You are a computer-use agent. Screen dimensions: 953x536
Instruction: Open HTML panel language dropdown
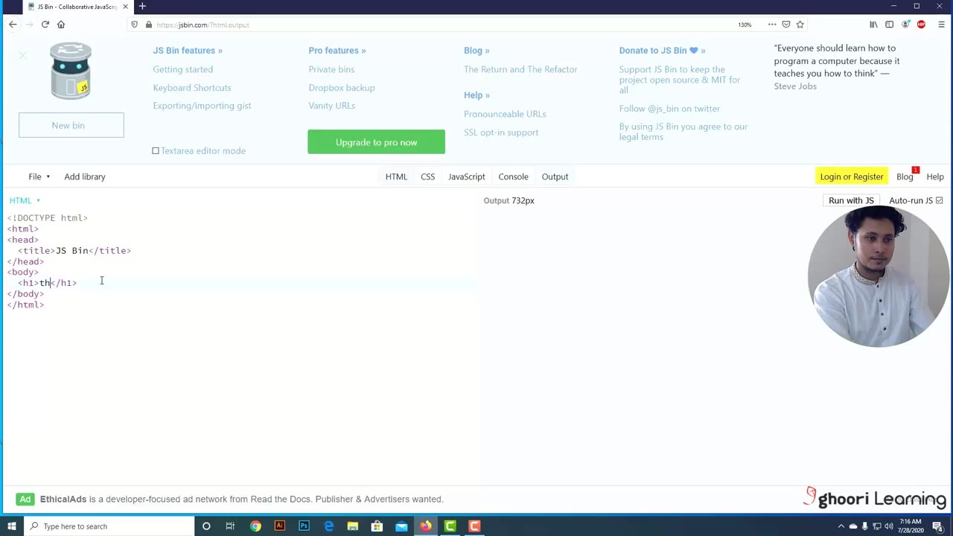coord(25,200)
